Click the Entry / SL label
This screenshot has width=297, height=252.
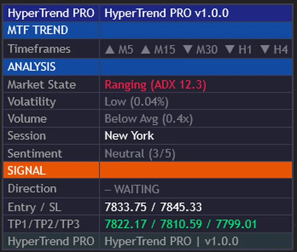tap(34, 207)
